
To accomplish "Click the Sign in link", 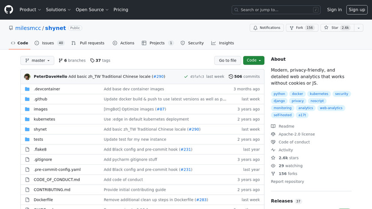I will pyautogui.click(x=334, y=10).
